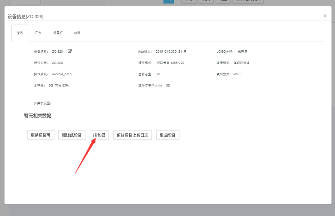Click the App版本 value 20191010.330_S1_R
Viewport: 335px width, 216px height.
click(171, 51)
